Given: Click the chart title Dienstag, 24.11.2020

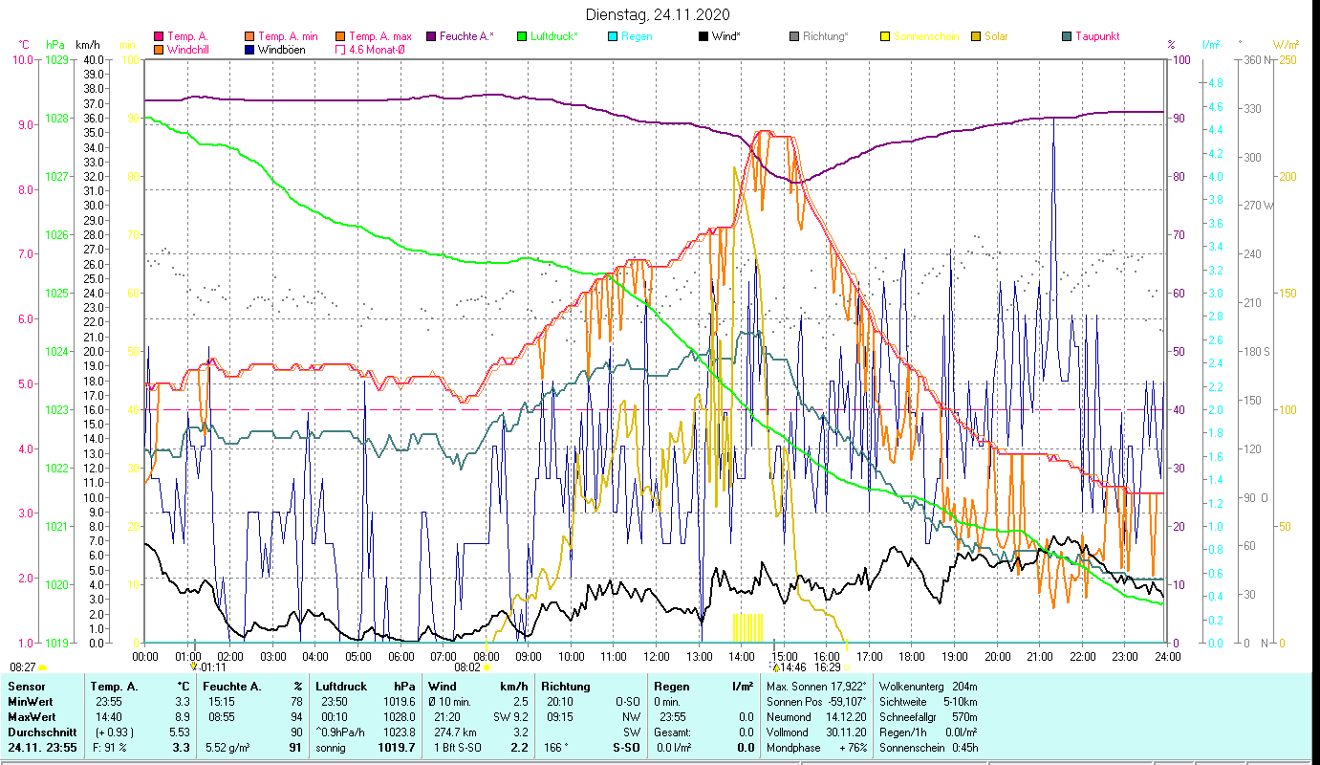Looking at the screenshot, I should tap(660, 14).
